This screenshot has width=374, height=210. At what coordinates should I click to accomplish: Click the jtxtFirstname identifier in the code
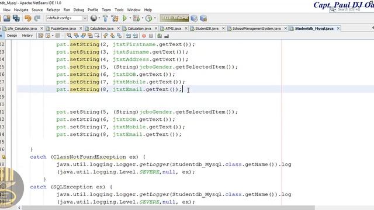pos(134,44)
